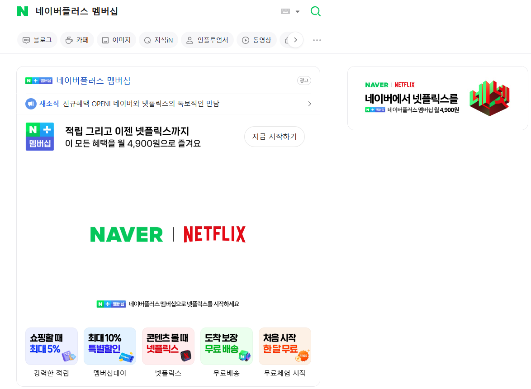Open 적립 그리고 이젠 넷플릭스까지 headline
This screenshot has width=531, height=389.
pos(127,131)
